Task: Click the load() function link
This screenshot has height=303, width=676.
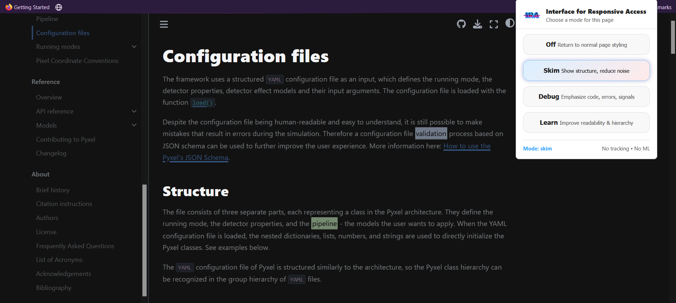Action: (x=203, y=103)
